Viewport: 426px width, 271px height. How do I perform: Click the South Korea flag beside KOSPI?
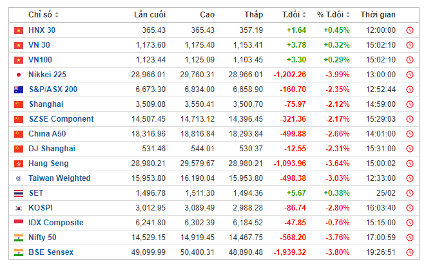(18, 208)
